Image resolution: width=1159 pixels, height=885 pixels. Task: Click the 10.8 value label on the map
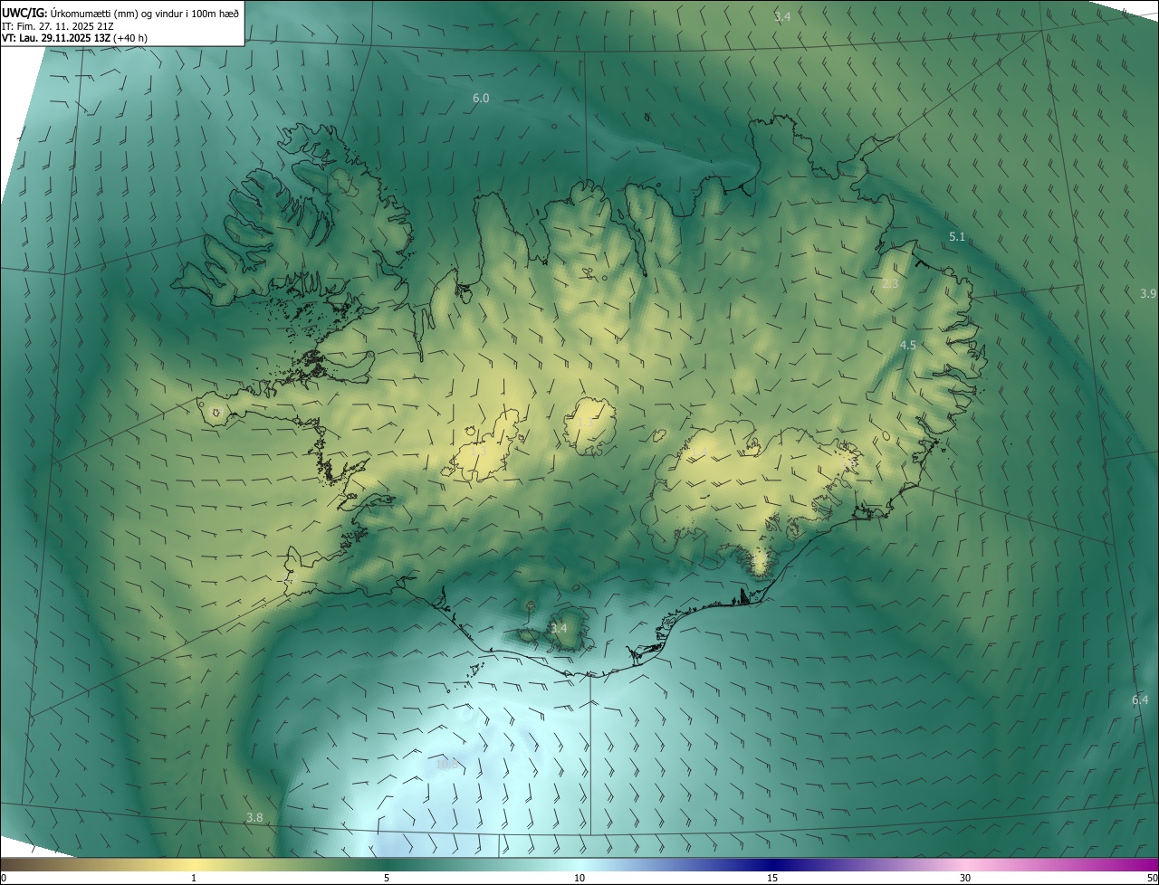coord(447,764)
